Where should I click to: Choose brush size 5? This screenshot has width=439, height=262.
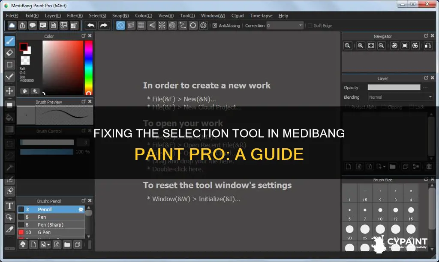pos(349,212)
